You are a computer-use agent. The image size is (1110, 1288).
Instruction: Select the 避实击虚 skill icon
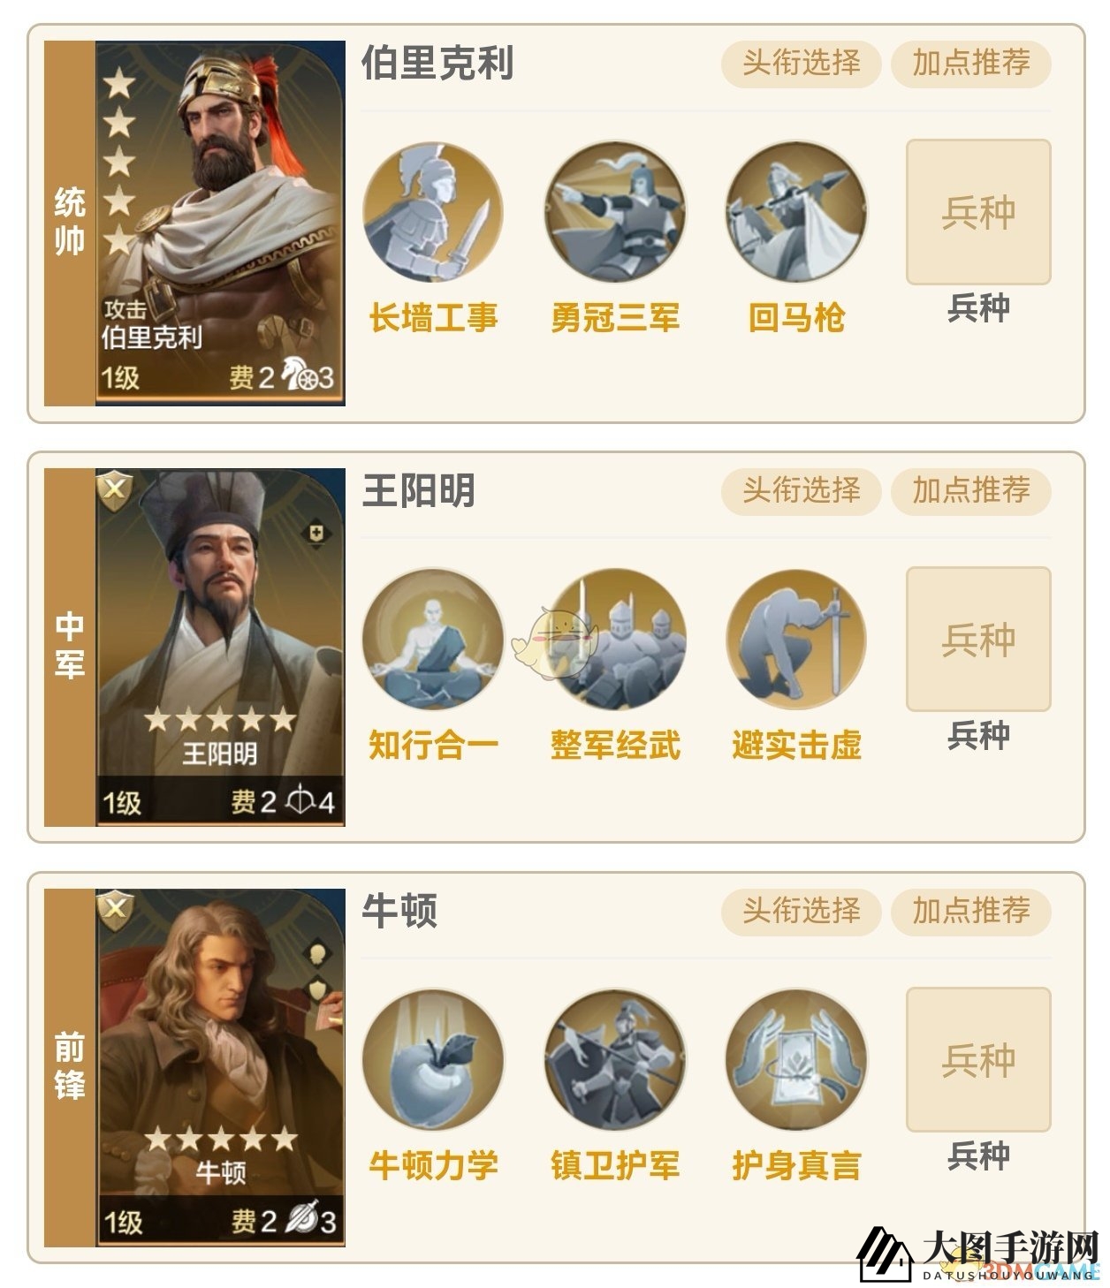pos(796,640)
